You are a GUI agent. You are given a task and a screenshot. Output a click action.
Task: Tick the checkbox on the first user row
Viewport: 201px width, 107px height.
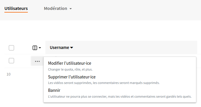11,61
